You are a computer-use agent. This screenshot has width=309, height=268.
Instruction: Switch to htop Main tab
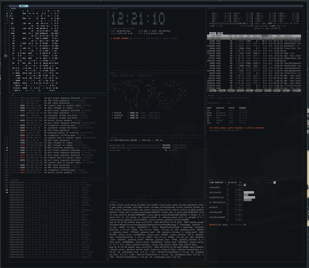tap(213, 33)
